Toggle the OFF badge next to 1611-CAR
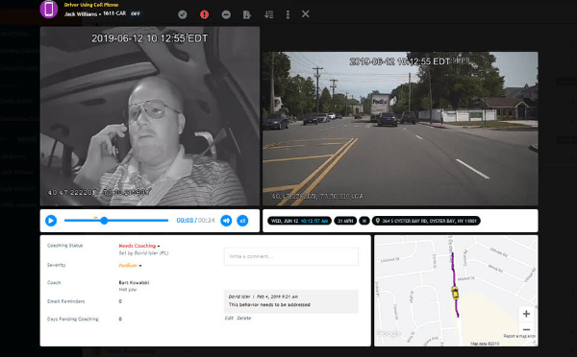 coord(136,14)
